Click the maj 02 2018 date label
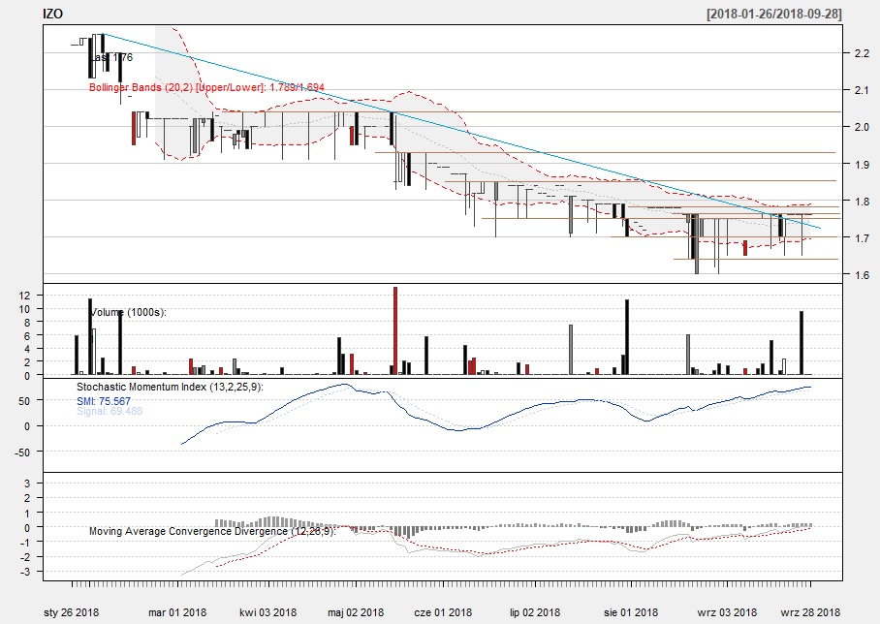The width and height of the screenshot is (880, 624). [x=356, y=612]
